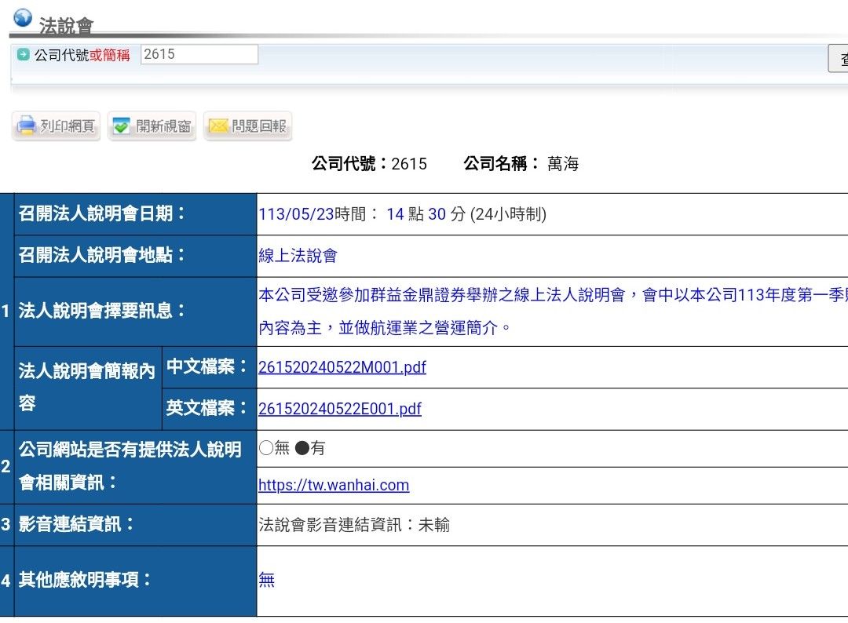Click the 公司名稱 萬海 label

[521, 164]
